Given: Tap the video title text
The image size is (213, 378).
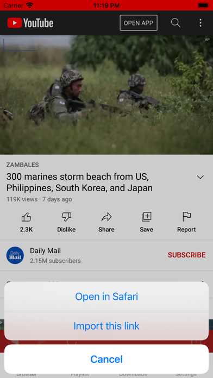Looking at the screenshot, I should pyautogui.click(x=80, y=182).
